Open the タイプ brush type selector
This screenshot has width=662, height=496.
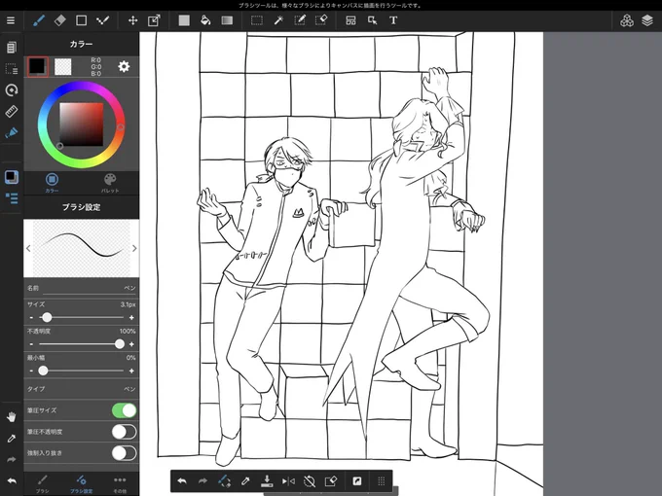(81, 389)
